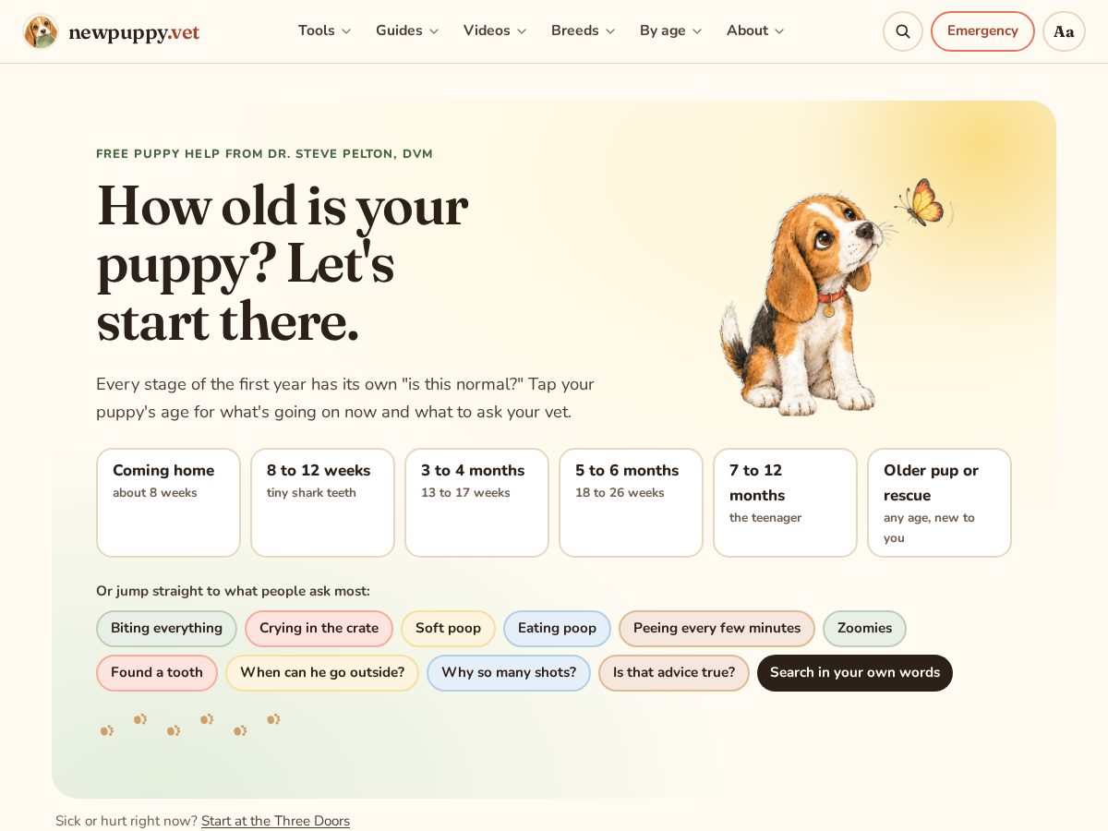The height and width of the screenshot is (831, 1108).
Task: Click the Emergency button
Action: coord(982,31)
